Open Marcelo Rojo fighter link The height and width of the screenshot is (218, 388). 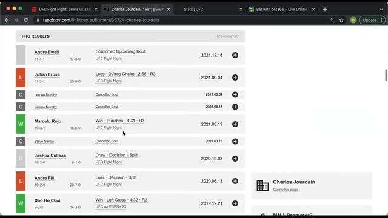(x=48, y=121)
